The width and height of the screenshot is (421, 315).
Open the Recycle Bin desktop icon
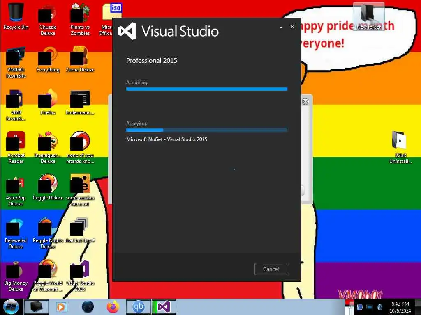coord(16,16)
